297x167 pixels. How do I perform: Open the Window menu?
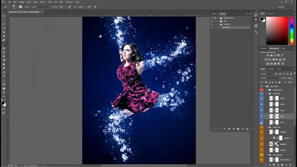69,2
